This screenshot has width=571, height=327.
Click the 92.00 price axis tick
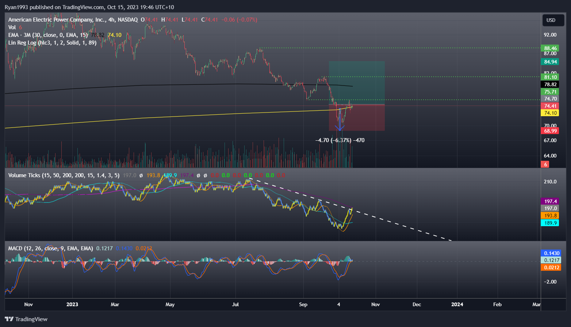[550, 35]
